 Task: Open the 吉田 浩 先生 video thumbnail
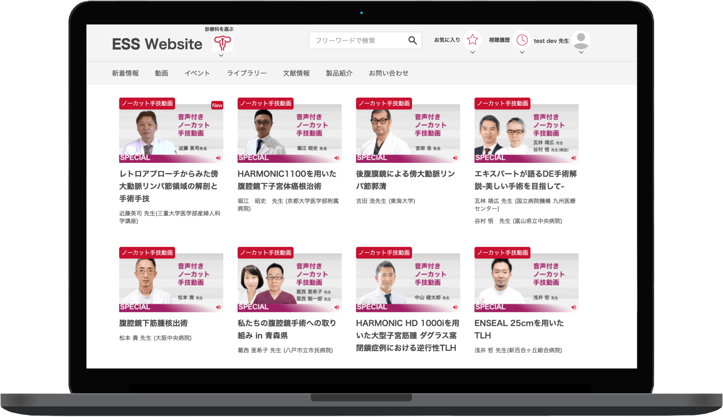(x=408, y=133)
